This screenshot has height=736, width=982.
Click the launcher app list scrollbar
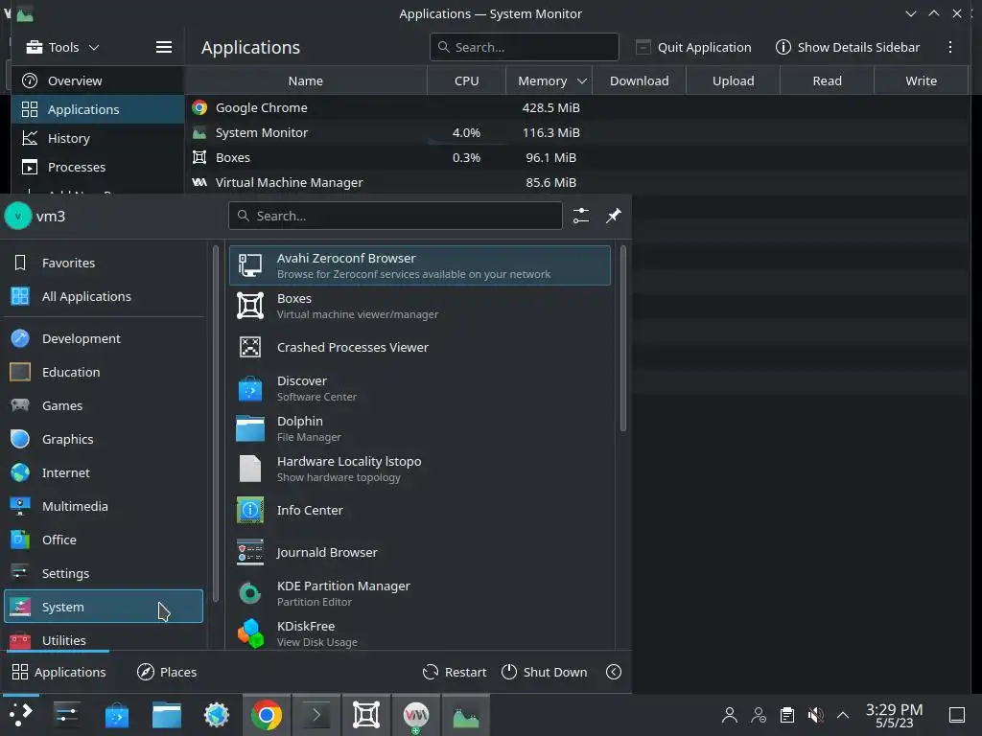coord(623,338)
